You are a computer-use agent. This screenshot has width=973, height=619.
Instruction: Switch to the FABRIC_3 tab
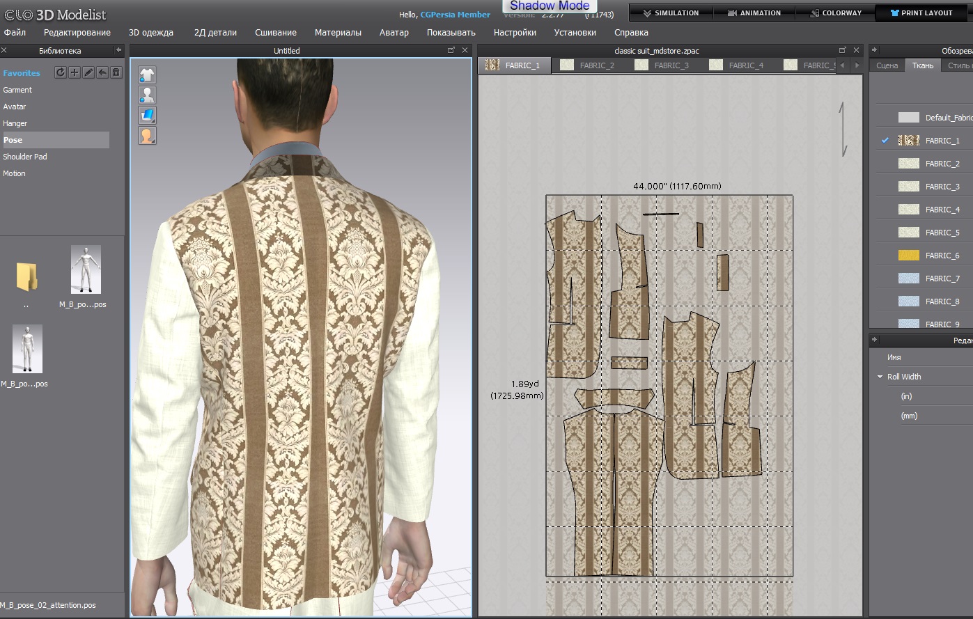tap(662, 65)
